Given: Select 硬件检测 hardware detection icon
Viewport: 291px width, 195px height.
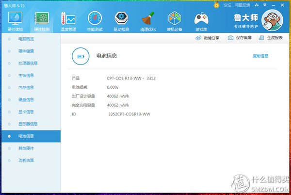Looking at the screenshot, I should click(x=42, y=18).
